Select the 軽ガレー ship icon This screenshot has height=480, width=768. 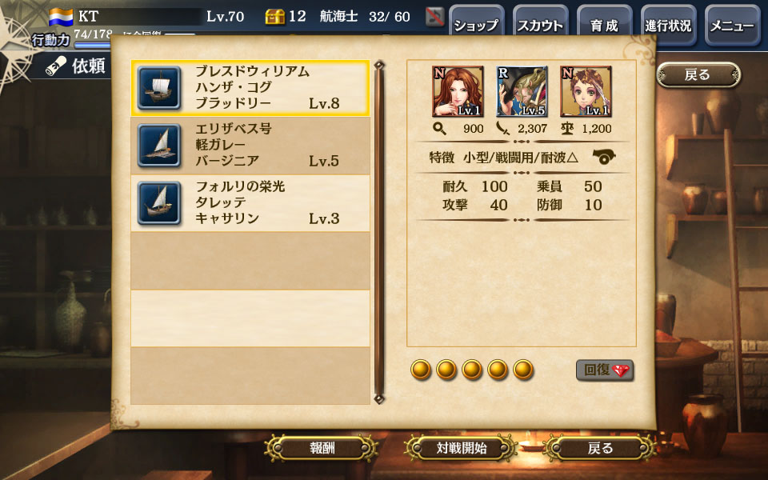coord(158,145)
